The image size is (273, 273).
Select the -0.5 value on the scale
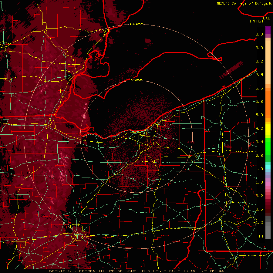point(258,209)
